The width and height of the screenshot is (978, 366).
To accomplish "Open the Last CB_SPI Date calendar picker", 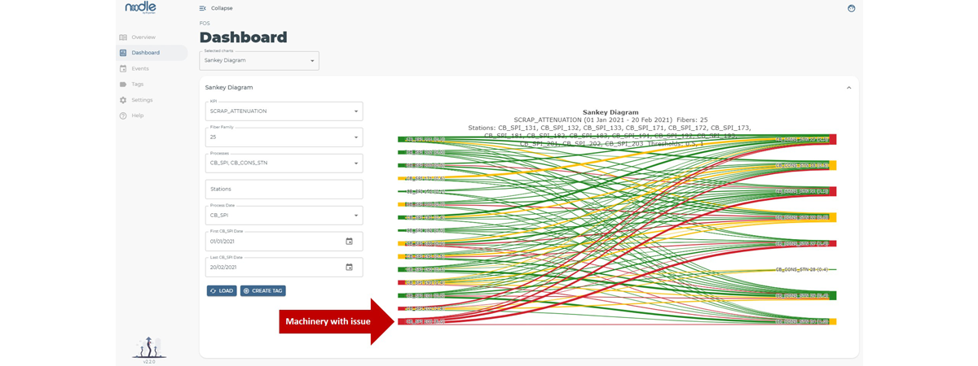I will pos(349,268).
